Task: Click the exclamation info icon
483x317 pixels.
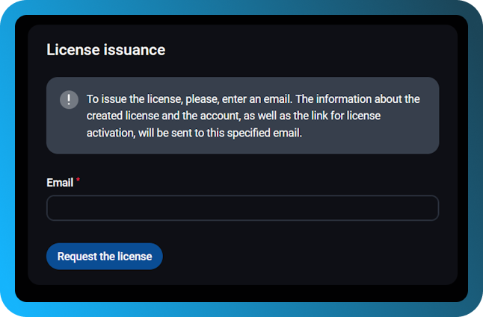Action: click(69, 100)
